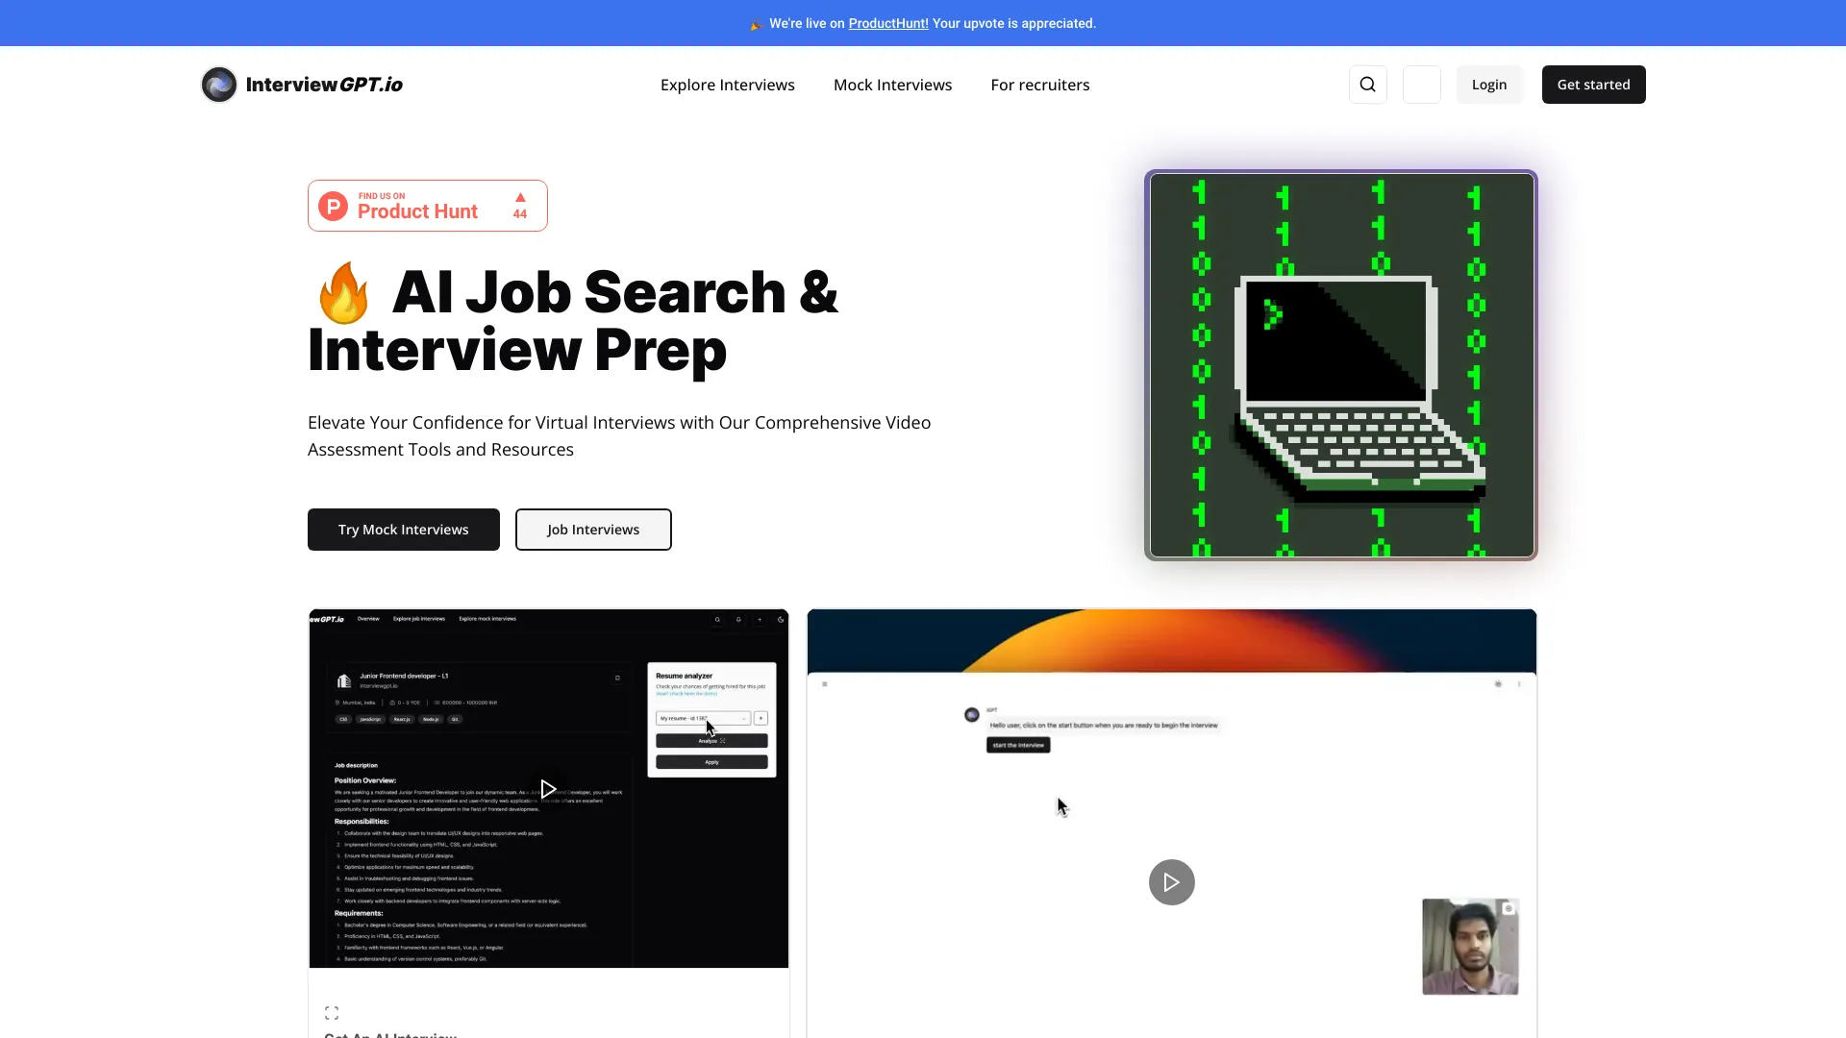The width and height of the screenshot is (1846, 1038).
Task: Click the Mock Interviews menu item
Action: pyautogui.click(x=892, y=84)
